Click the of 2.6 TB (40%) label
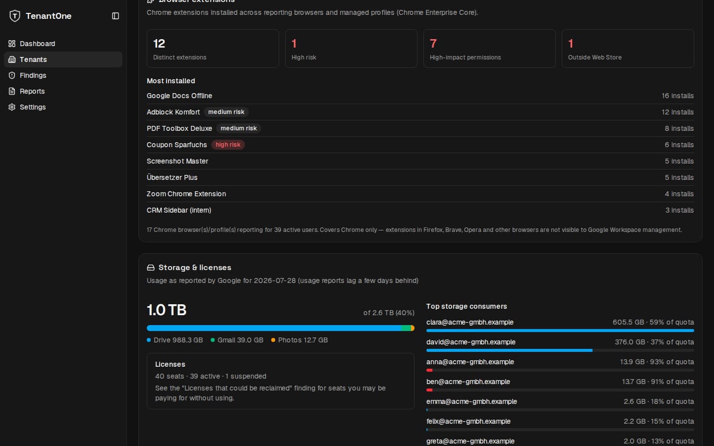 click(389, 313)
